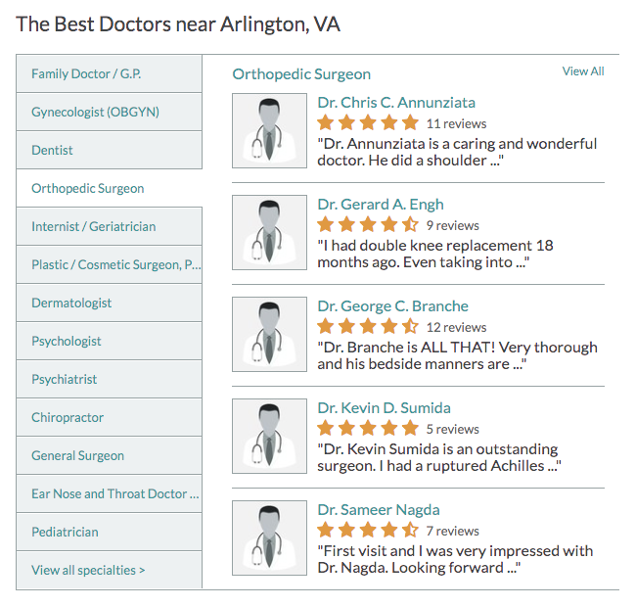Click Dr. Sameer Nagda's avatar icon
The image size is (636, 607).
269,538
